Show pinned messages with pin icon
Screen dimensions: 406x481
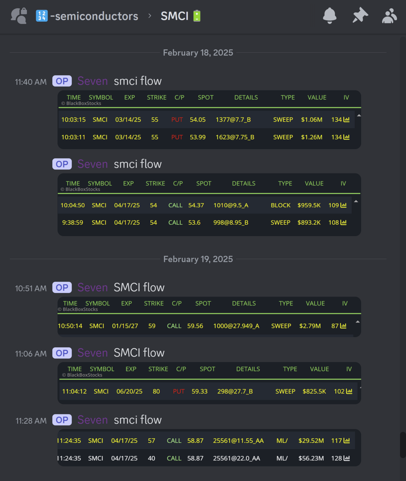360,15
